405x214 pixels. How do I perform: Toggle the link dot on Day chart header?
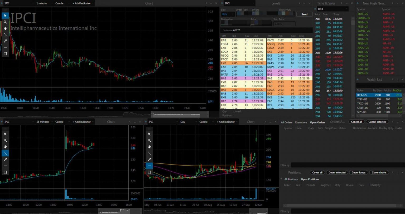[x=146, y=122]
